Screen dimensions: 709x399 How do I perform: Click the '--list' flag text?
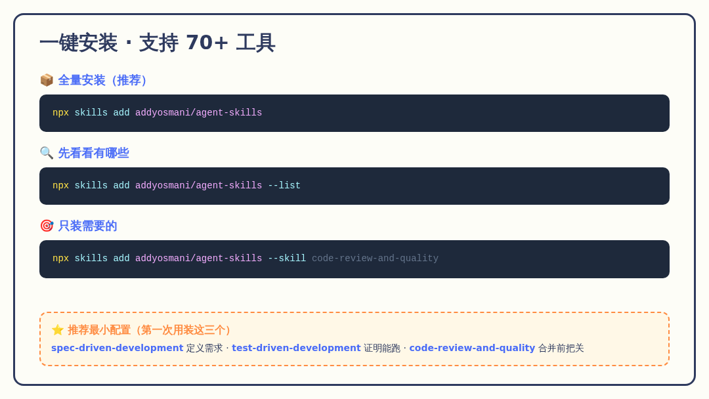click(x=284, y=185)
